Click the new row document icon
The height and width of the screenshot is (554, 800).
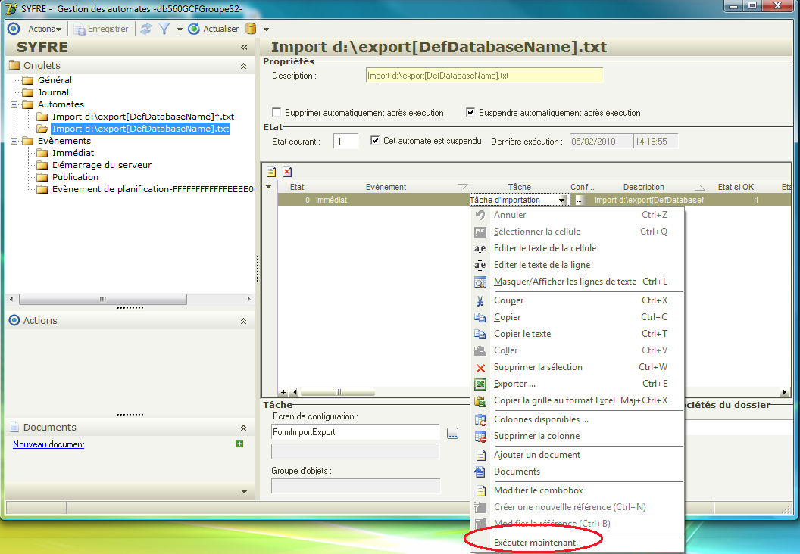(x=271, y=172)
